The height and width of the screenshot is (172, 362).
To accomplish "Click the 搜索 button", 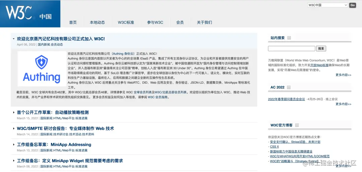I will point(321,49).
